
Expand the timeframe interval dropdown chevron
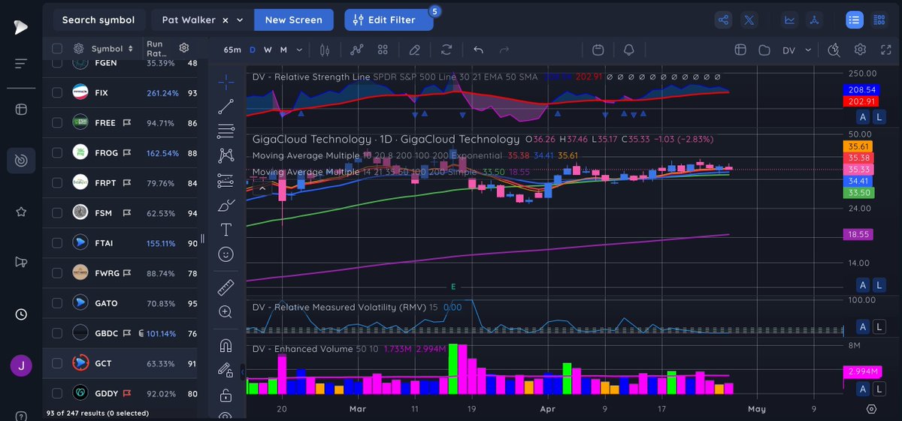(x=299, y=50)
